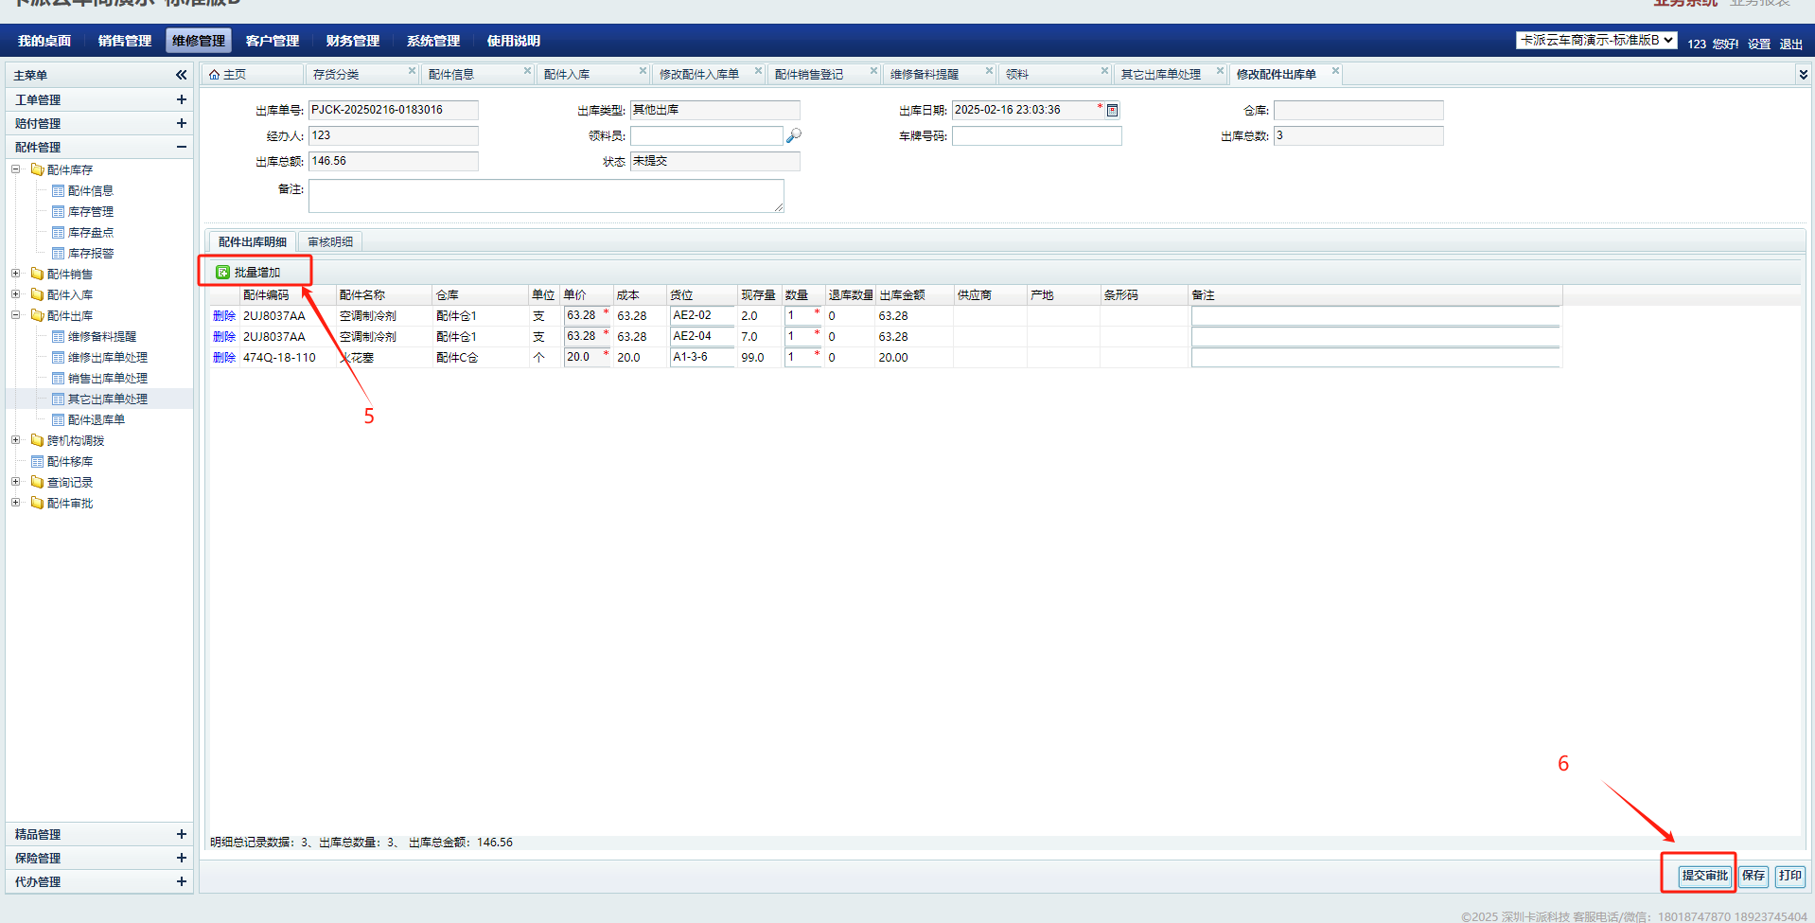Screen dimensions: 1815x923
Task: Click the 保存 button
Action: pos(1753,876)
